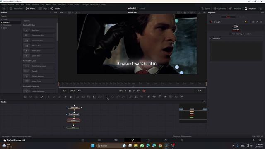The width and height of the screenshot is (265, 149).
Task: Open the Color menu
Action: [x=77, y=5]
